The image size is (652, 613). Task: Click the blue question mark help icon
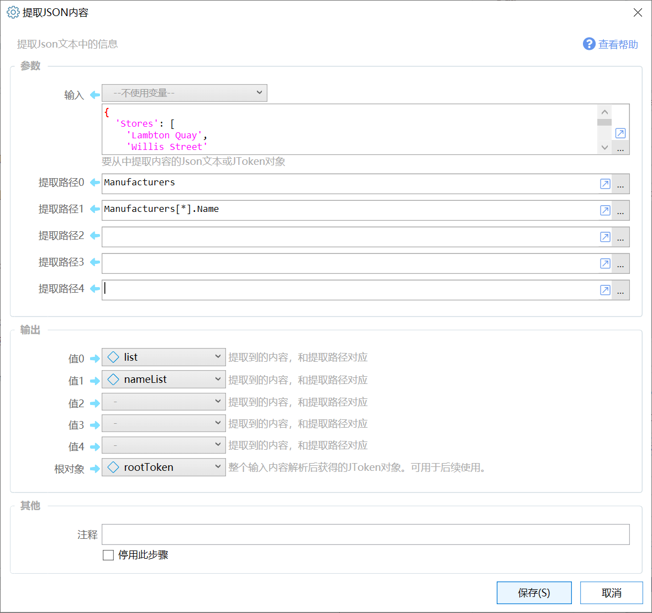[589, 44]
